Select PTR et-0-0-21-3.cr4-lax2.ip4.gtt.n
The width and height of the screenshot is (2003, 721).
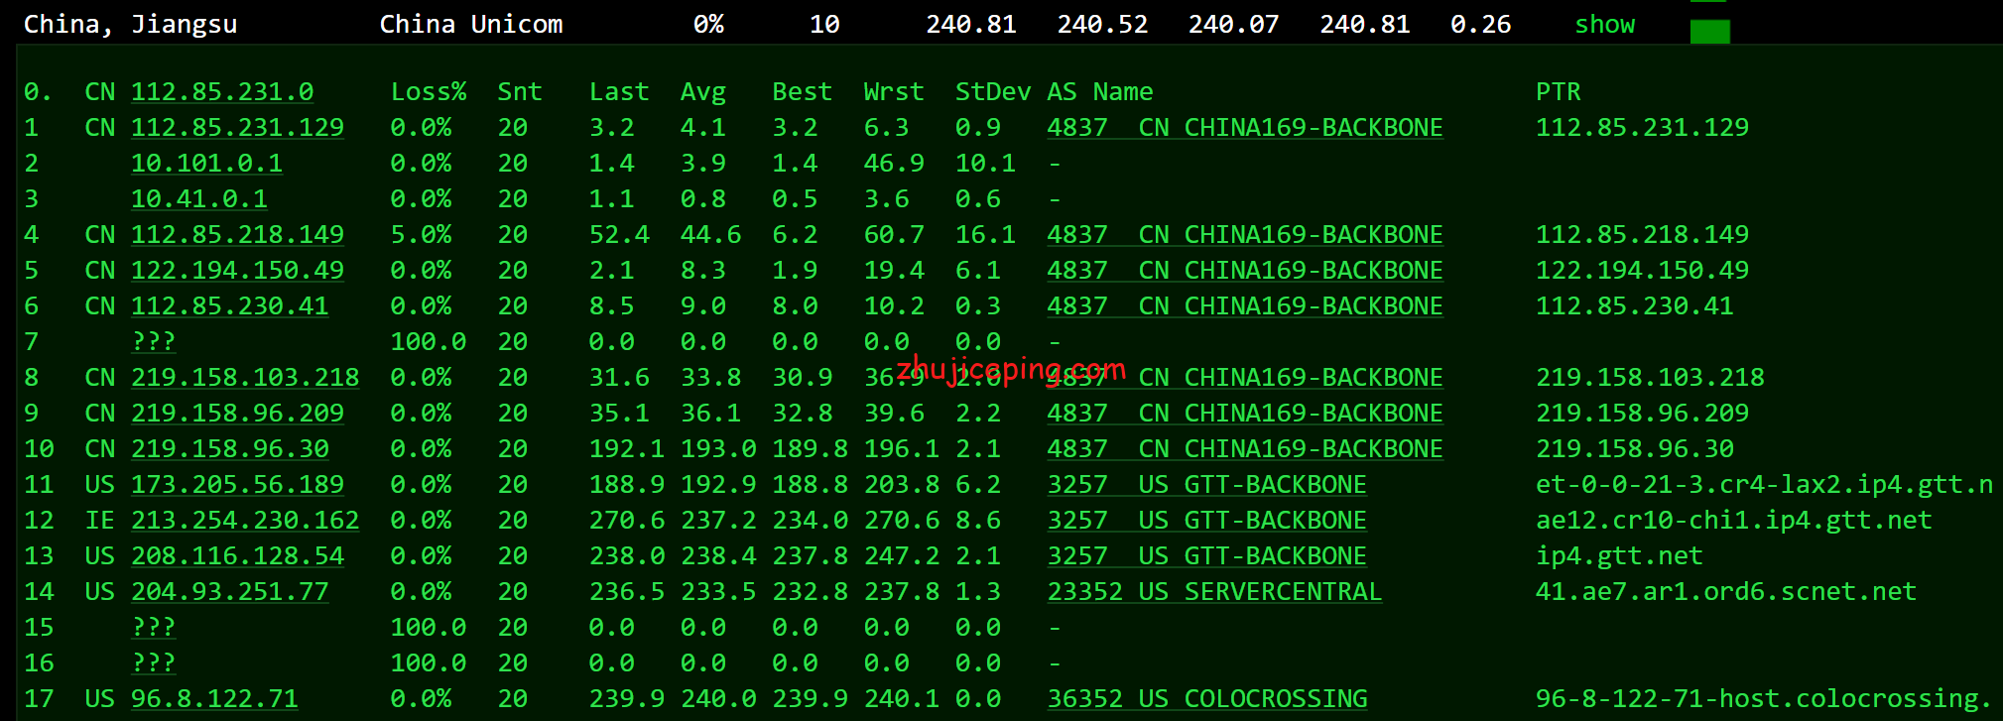[1764, 485]
